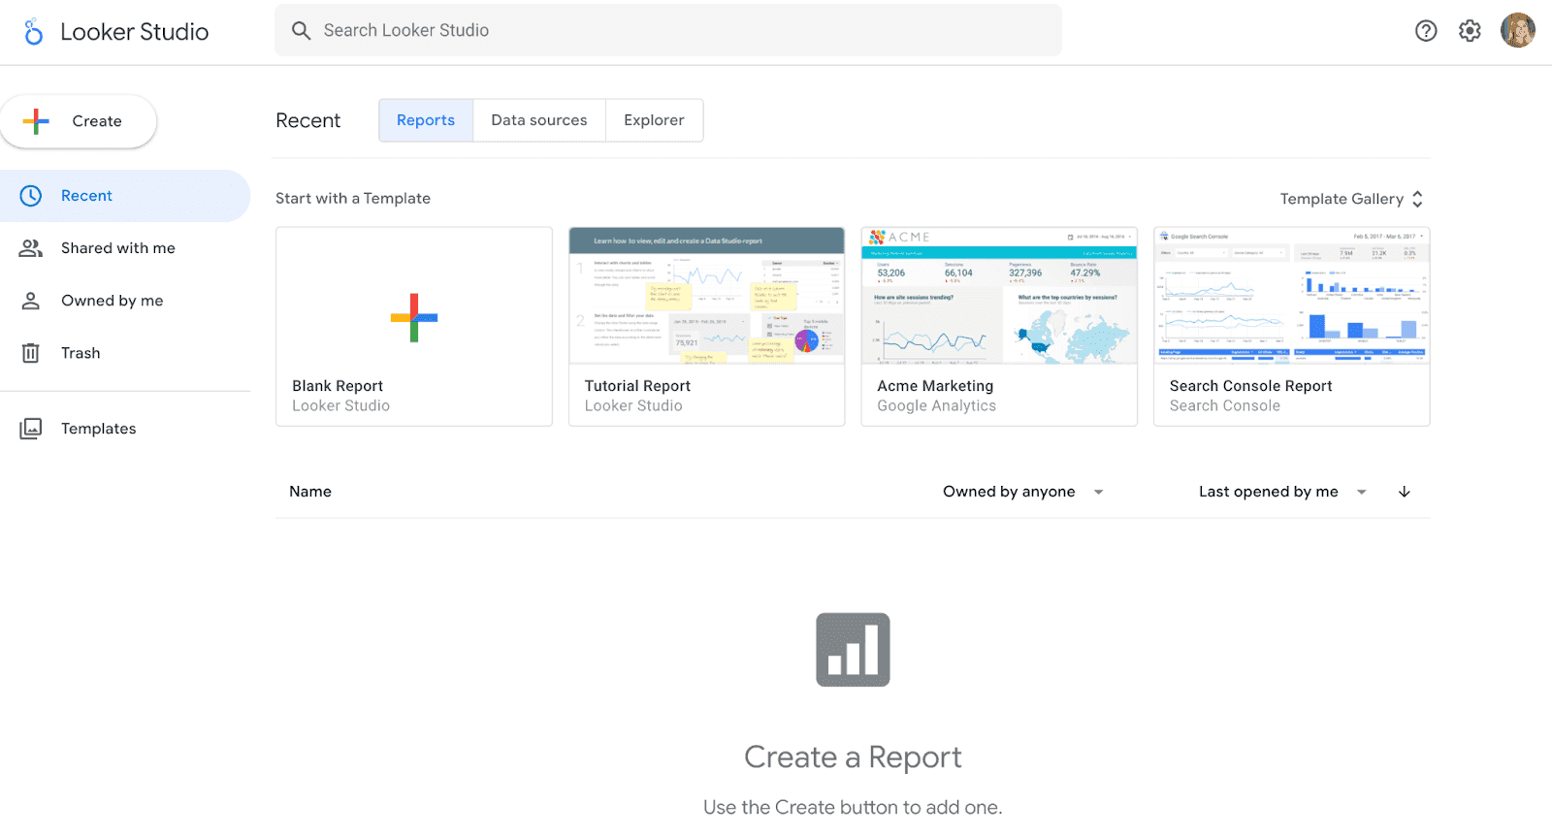Image resolution: width=1552 pixels, height=836 pixels.
Task: Open the settings gear icon
Action: [x=1470, y=31]
